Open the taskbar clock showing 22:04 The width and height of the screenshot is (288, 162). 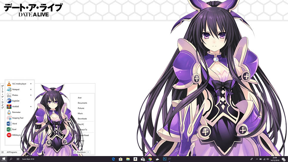click(x=275, y=159)
